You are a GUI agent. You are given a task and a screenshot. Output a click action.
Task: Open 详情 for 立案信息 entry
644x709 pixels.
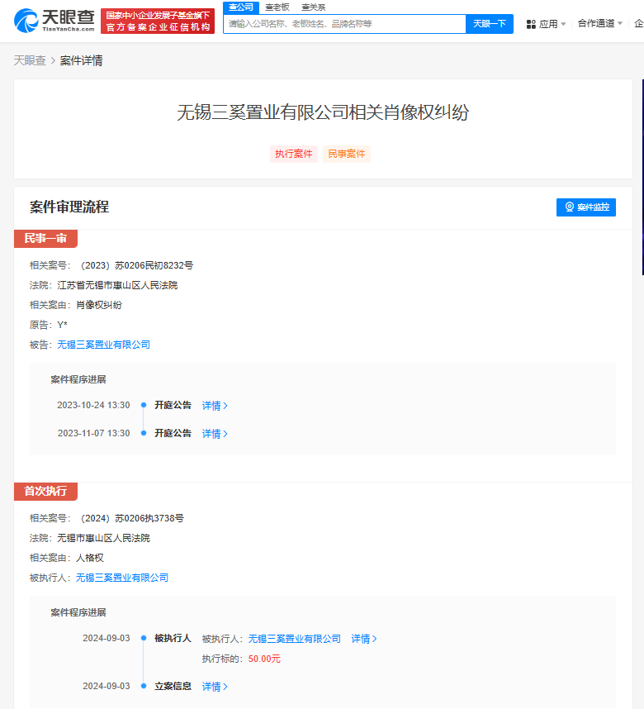pyautogui.click(x=215, y=687)
